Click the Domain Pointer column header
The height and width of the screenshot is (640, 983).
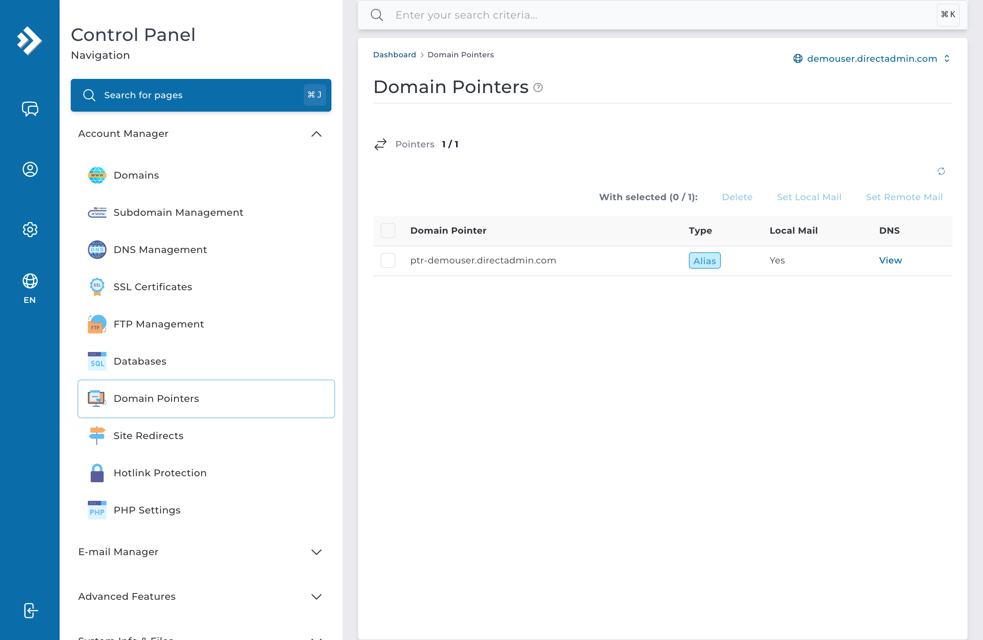(448, 231)
